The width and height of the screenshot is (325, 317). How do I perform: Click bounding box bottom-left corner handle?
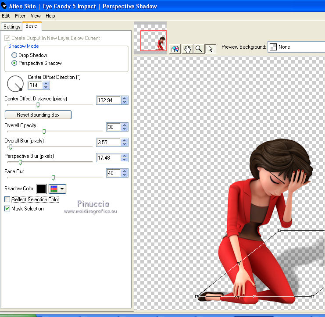coord(196,297)
